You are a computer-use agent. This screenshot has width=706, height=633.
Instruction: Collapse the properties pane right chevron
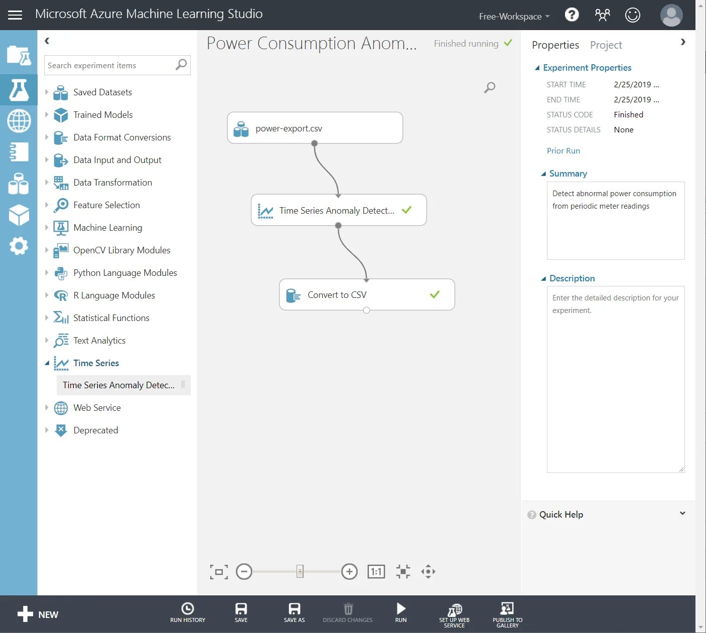(683, 42)
